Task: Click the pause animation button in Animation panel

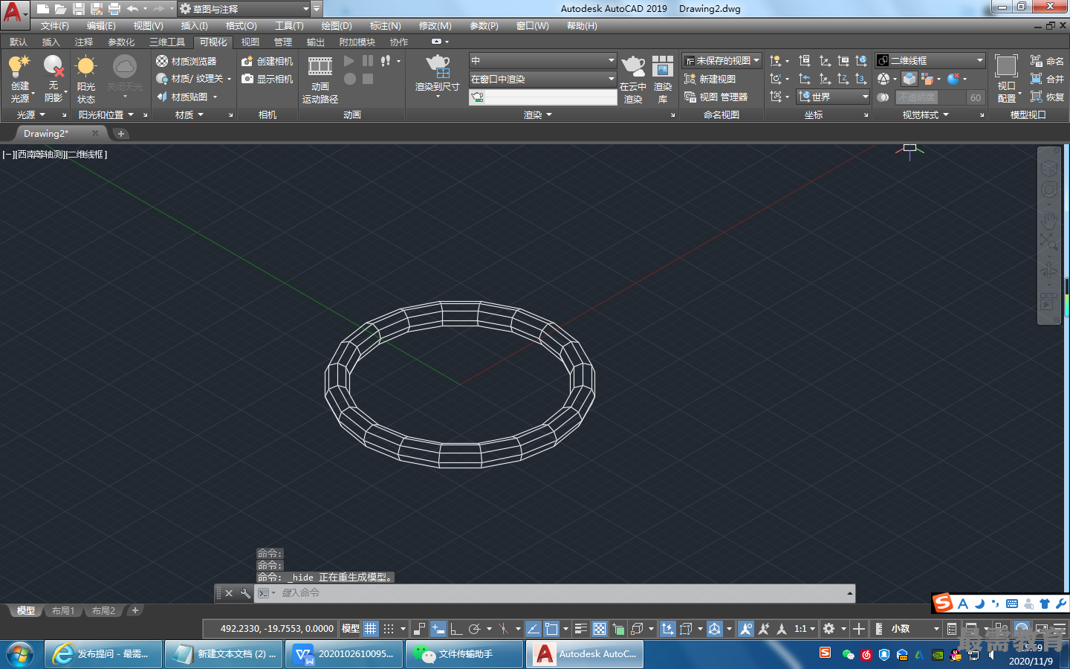Action: click(x=368, y=61)
